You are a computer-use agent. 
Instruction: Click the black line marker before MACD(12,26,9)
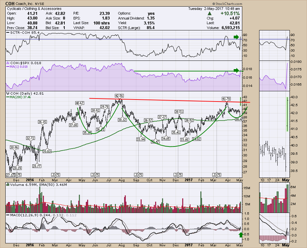(x=8, y=215)
